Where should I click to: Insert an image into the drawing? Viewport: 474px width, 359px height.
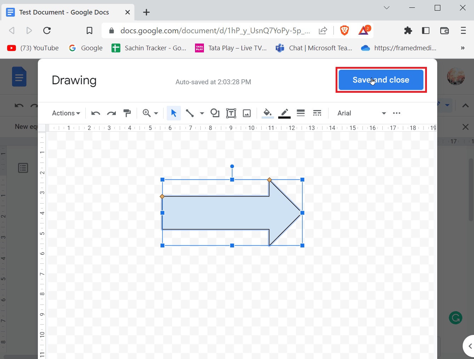coord(247,113)
